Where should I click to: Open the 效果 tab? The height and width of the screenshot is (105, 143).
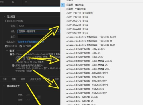[x=5, y=79]
